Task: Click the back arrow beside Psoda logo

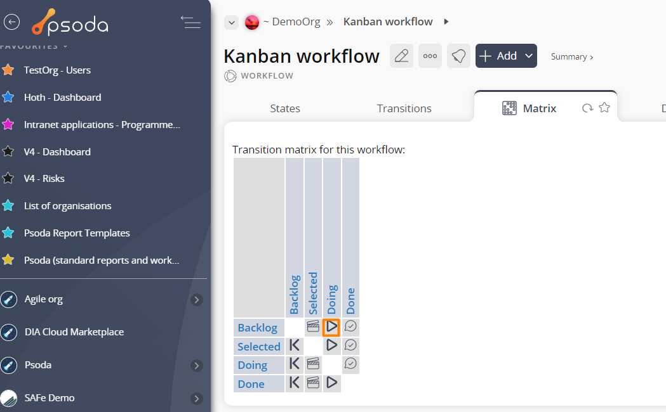Action: [12, 22]
